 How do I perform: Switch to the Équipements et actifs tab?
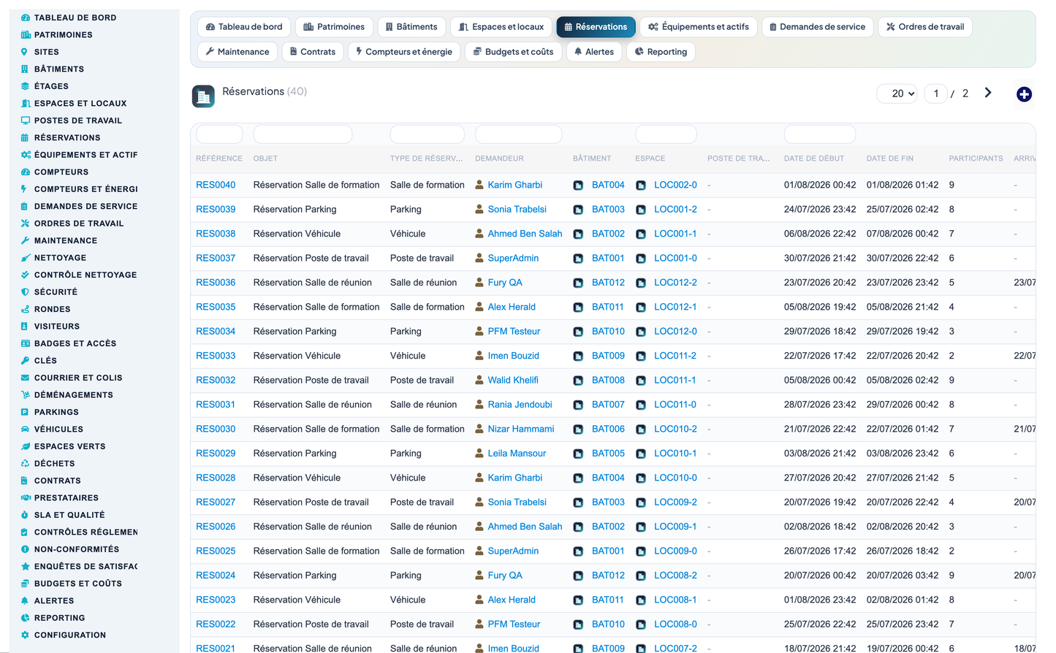pyautogui.click(x=699, y=27)
